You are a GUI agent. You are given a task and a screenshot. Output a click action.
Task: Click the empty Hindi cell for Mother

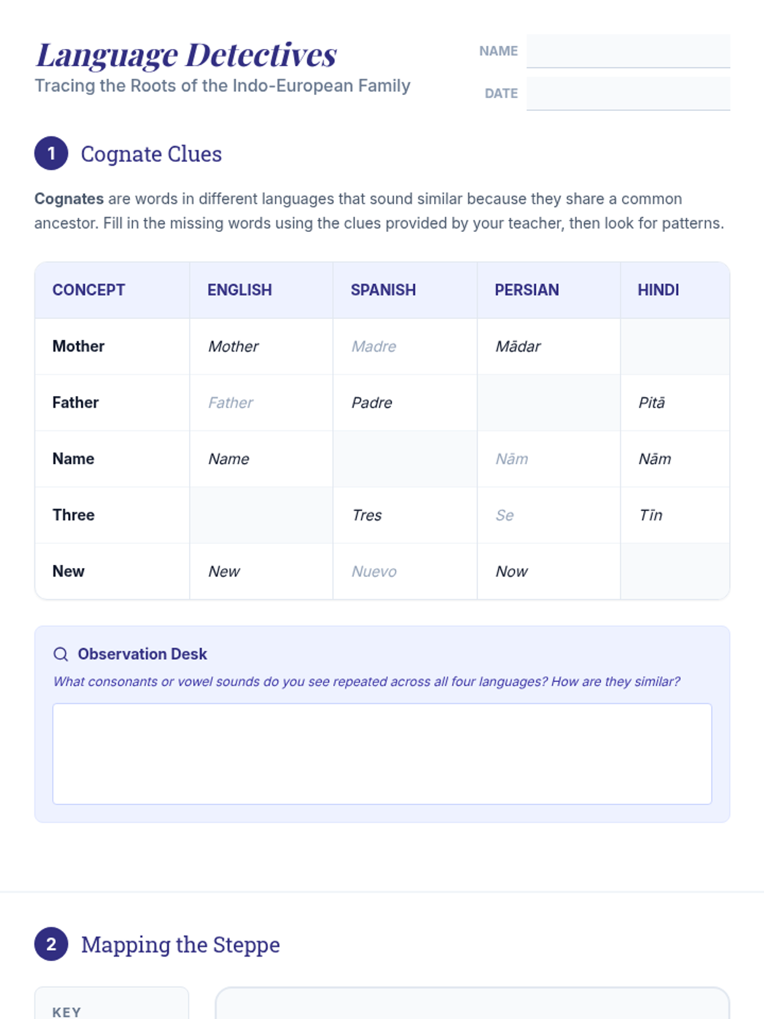click(x=675, y=346)
